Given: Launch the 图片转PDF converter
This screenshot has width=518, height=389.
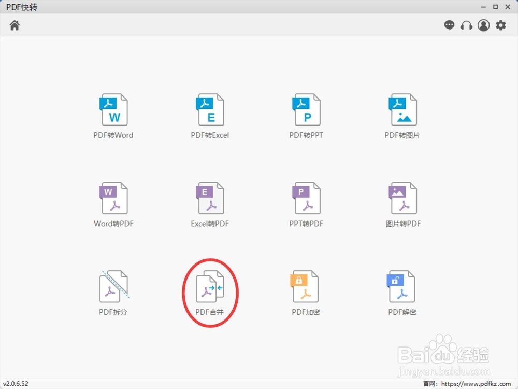Looking at the screenshot, I should [x=403, y=204].
